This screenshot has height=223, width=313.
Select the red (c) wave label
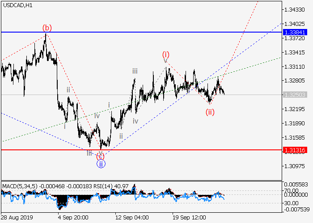coord(101,156)
